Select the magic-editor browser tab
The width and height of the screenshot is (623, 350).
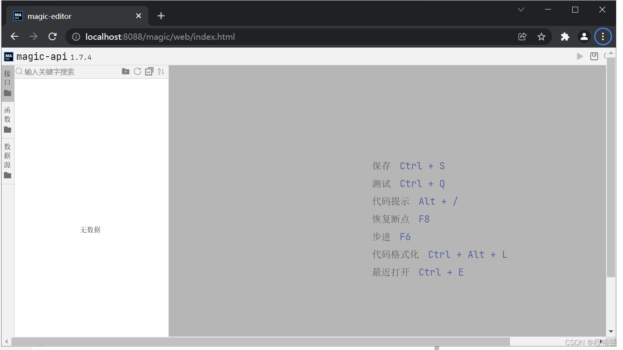[77, 16]
